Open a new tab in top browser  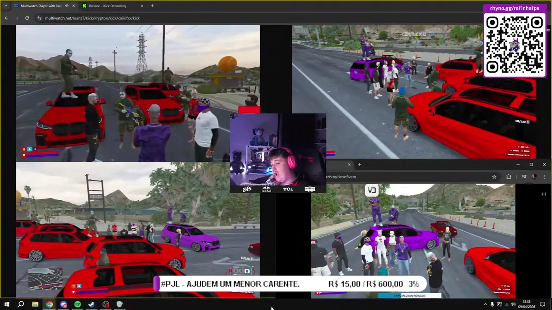152,6
